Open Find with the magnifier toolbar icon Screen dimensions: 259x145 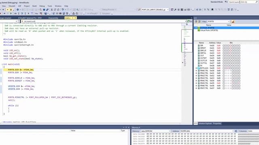tap(77, 10)
